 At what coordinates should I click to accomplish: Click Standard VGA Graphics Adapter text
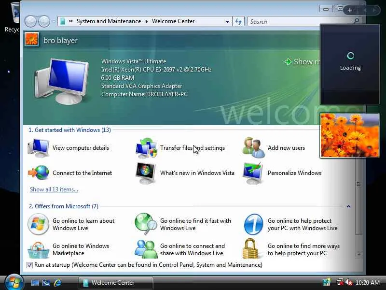141,86
